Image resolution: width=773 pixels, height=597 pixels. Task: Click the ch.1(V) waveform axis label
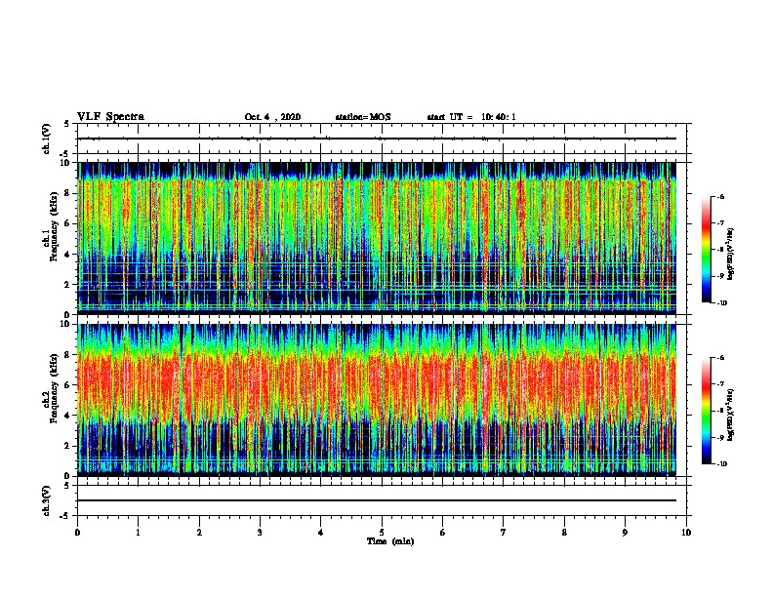point(47,139)
